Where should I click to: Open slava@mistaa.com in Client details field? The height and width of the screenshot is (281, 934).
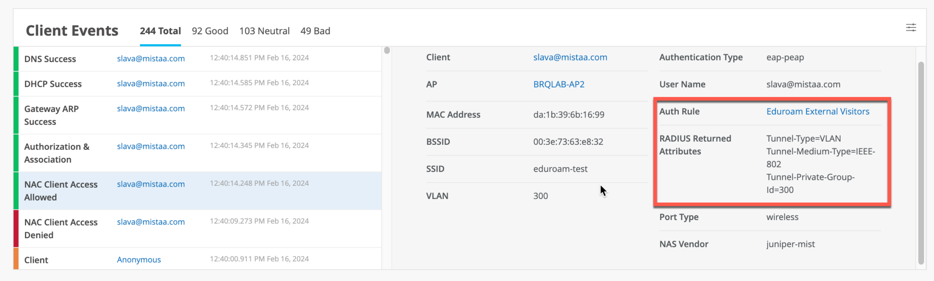coord(570,57)
